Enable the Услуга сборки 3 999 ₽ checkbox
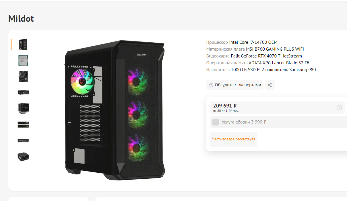This screenshot has width=347, height=201. (216, 122)
